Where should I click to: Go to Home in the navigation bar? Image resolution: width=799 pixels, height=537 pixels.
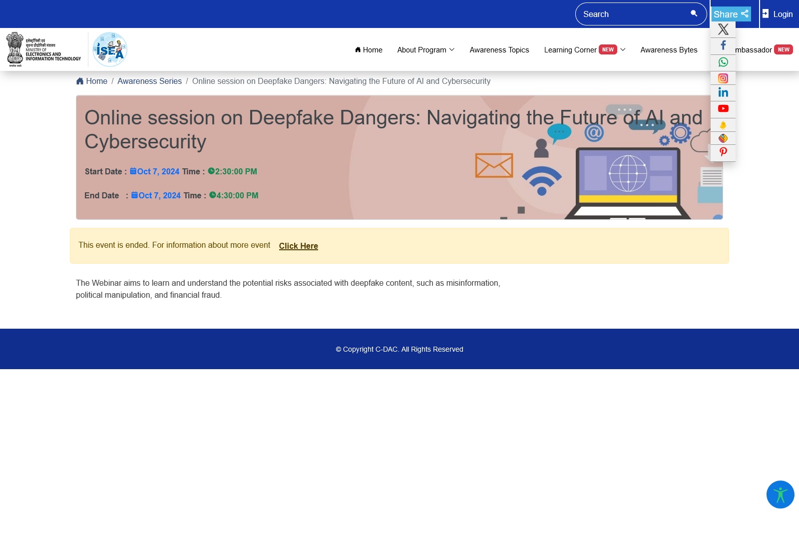(x=369, y=50)
